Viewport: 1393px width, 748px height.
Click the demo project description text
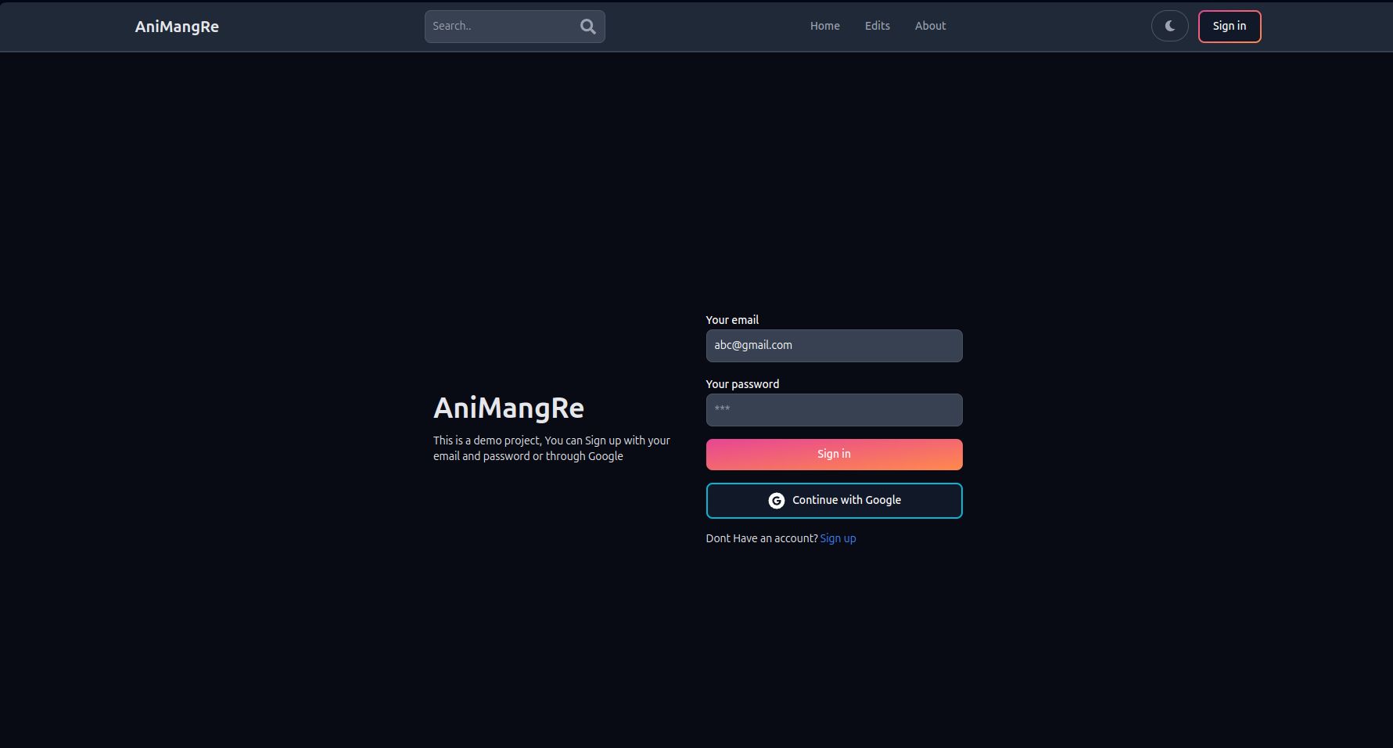click(x=551, y=448)
